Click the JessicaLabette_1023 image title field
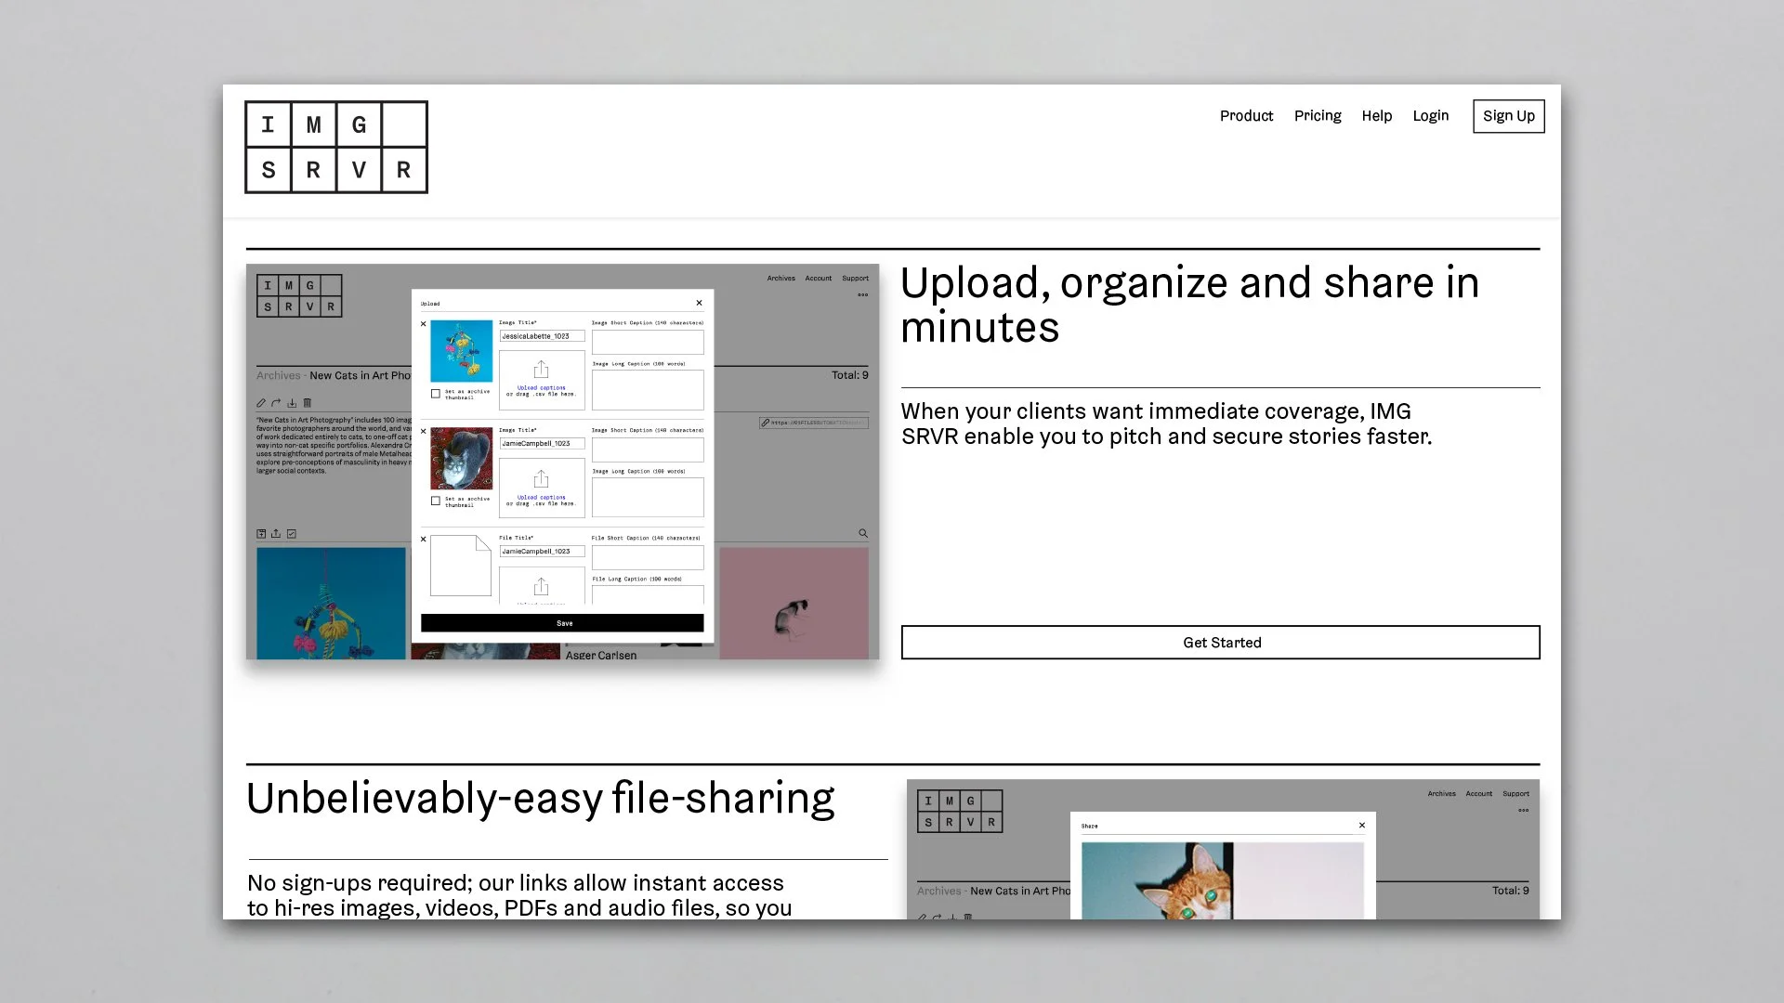 point(542,336)
